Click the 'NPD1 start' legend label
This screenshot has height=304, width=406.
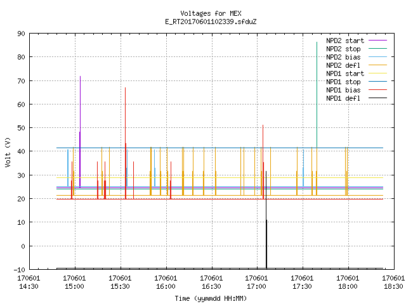tap(345, 73)
